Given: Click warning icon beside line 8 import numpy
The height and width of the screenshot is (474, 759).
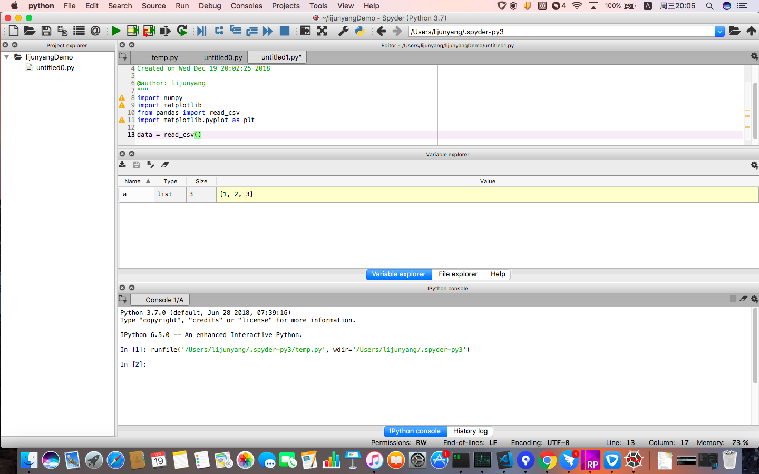Looking at the screenshot, I should click(x=122, y=98).
